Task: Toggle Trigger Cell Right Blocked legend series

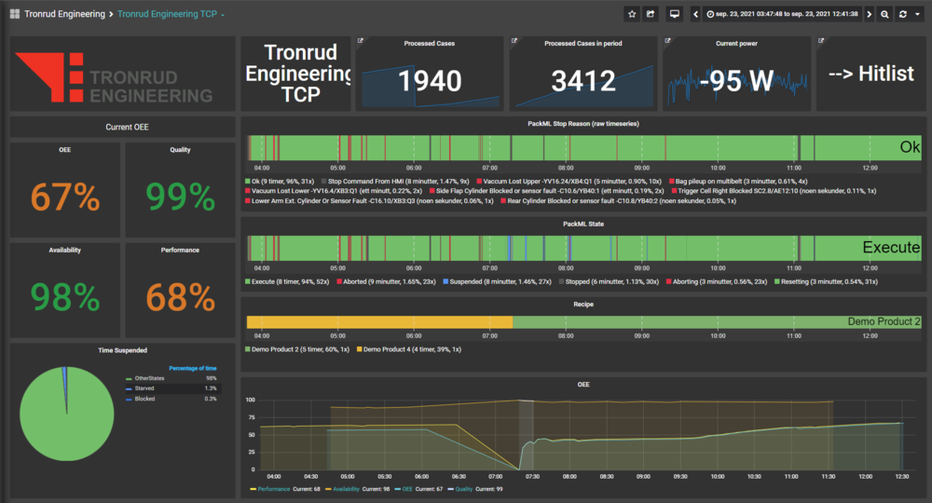Action: pyautogui.click(x=774, y=191)
